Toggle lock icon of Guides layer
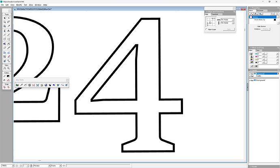Screen dimensions: 280x168 [x=253, y=76]
